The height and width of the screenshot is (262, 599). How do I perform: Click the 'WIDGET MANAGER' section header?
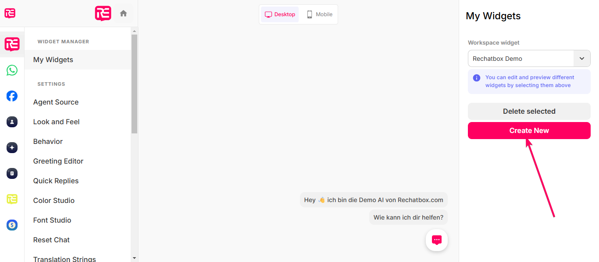click(63, 42)
